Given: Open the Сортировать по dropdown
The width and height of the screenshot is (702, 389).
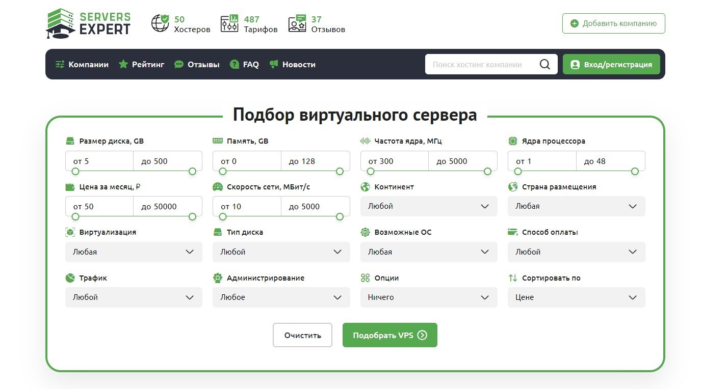Looking at the screenshot, I should tap(577, 297).
